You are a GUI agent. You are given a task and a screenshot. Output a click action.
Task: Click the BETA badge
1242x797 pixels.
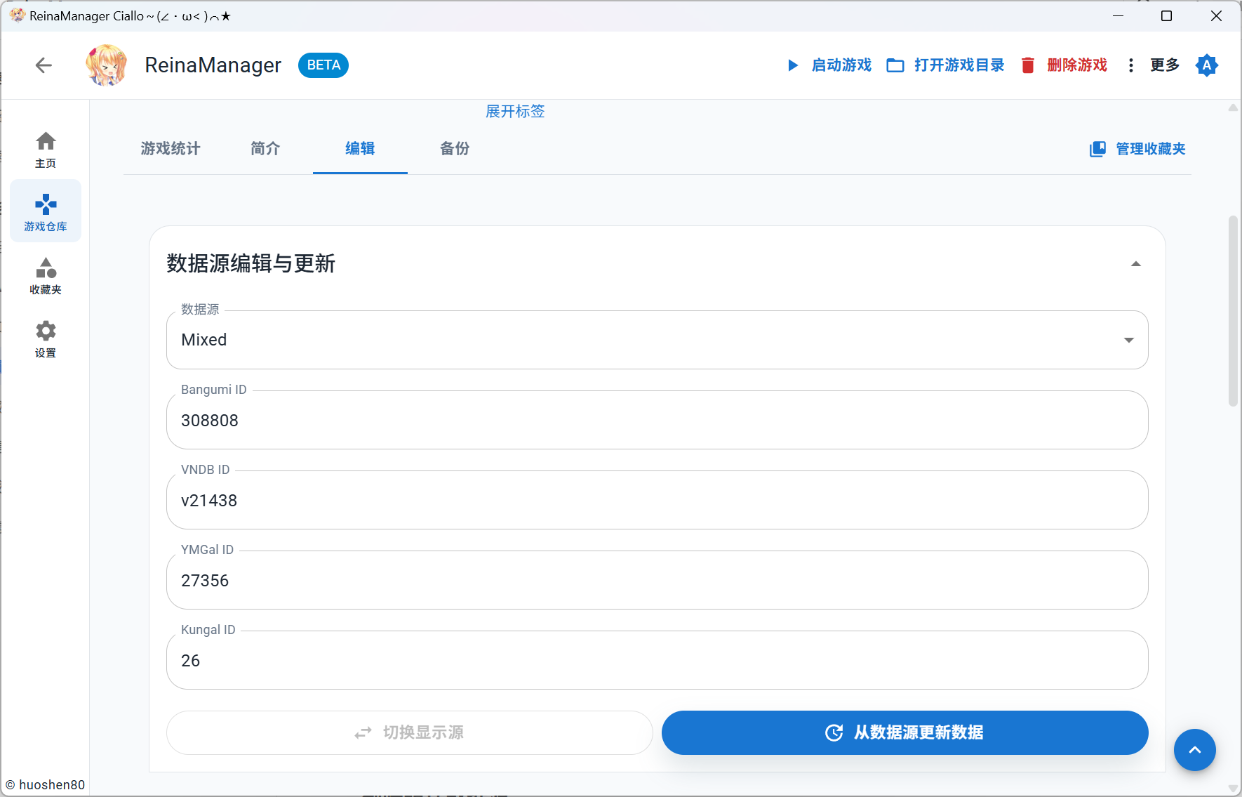[323, 65]
